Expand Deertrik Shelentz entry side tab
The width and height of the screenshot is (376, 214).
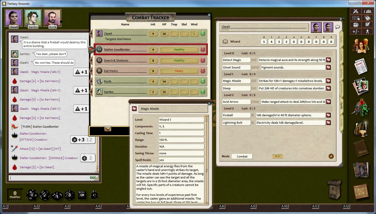[92, 60]
